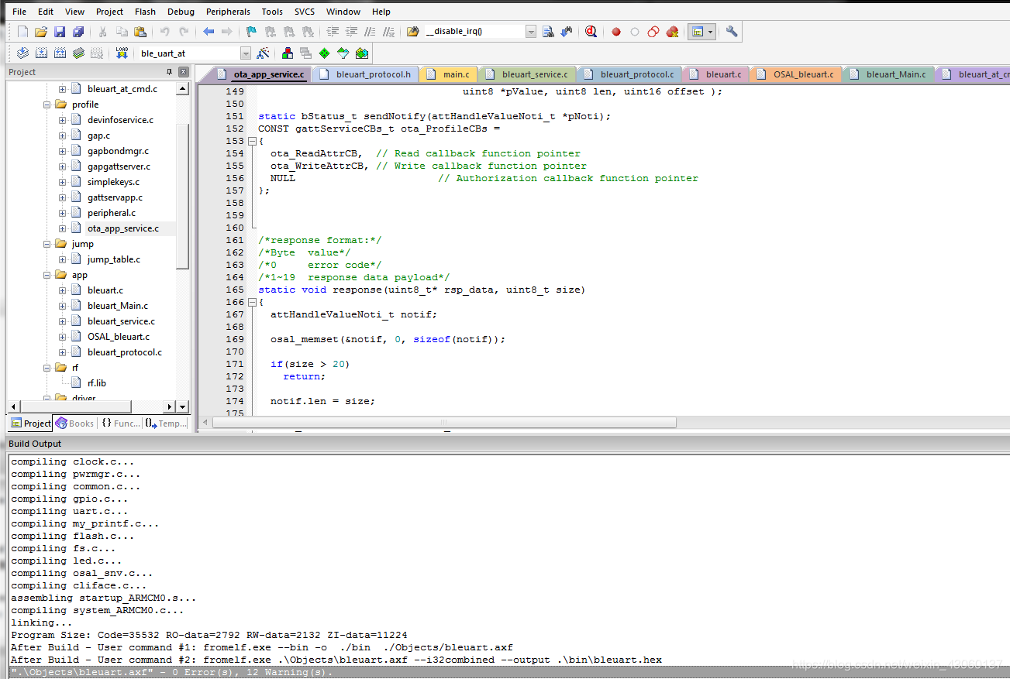Click the Select Software Packs icon
This screenshot has height=679, width=1010.
point(343,53)
